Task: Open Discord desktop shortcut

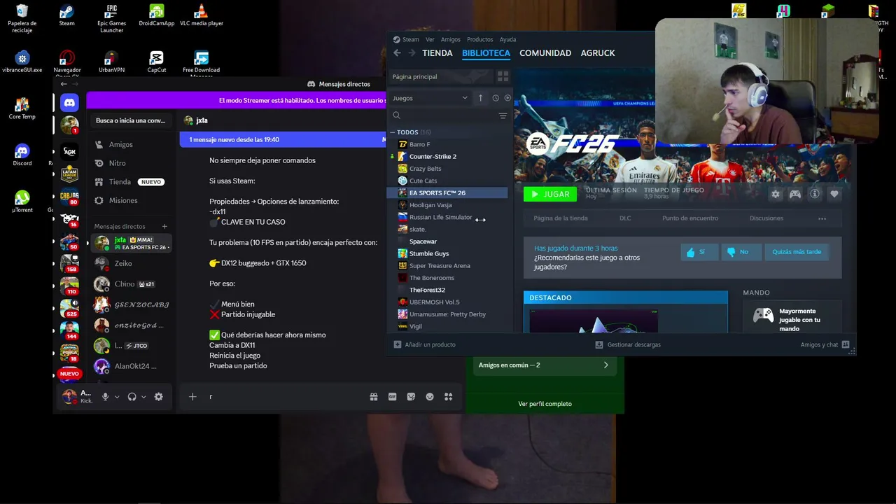Action: (22, 155)
